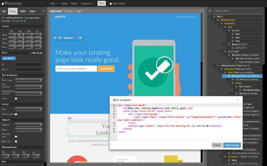
Task: Collapse tree panel using double-chevron icon
Action: [x=209, y=11]
